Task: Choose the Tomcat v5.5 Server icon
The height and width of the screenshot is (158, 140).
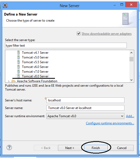Action: (x=18, y=62)
